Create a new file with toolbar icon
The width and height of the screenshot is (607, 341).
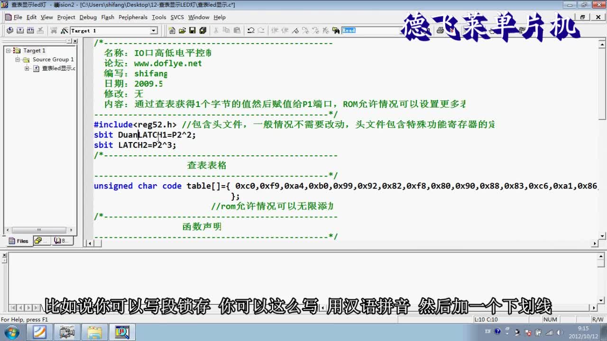point(172,30)
